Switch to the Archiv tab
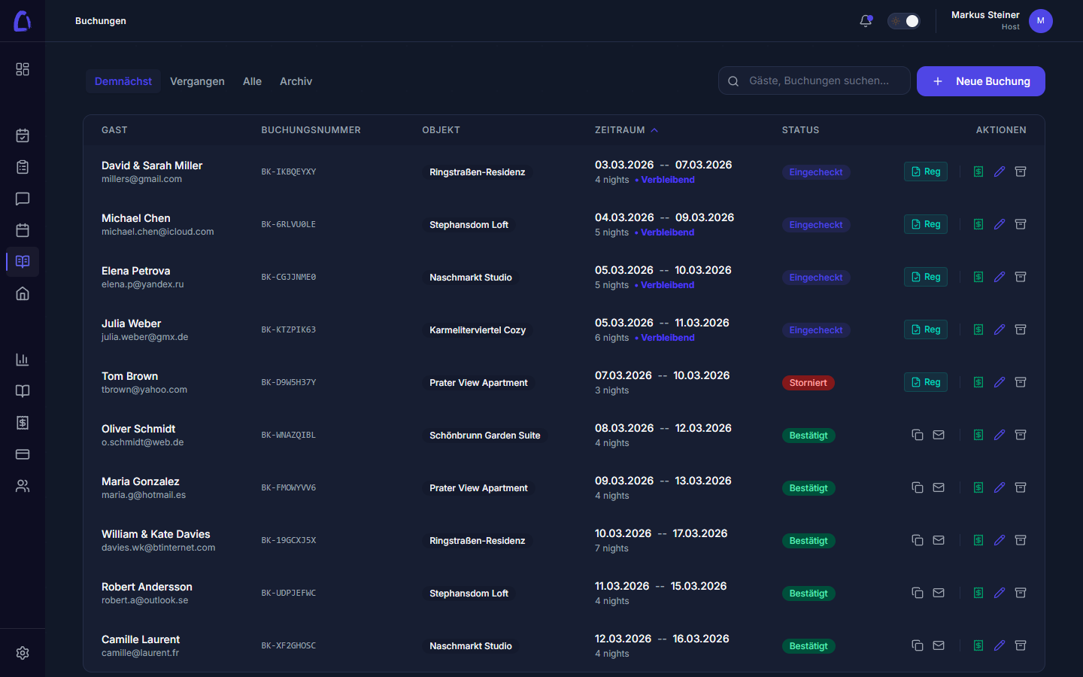This screenshot has width=1083, height=677. [x=296, y=81]
